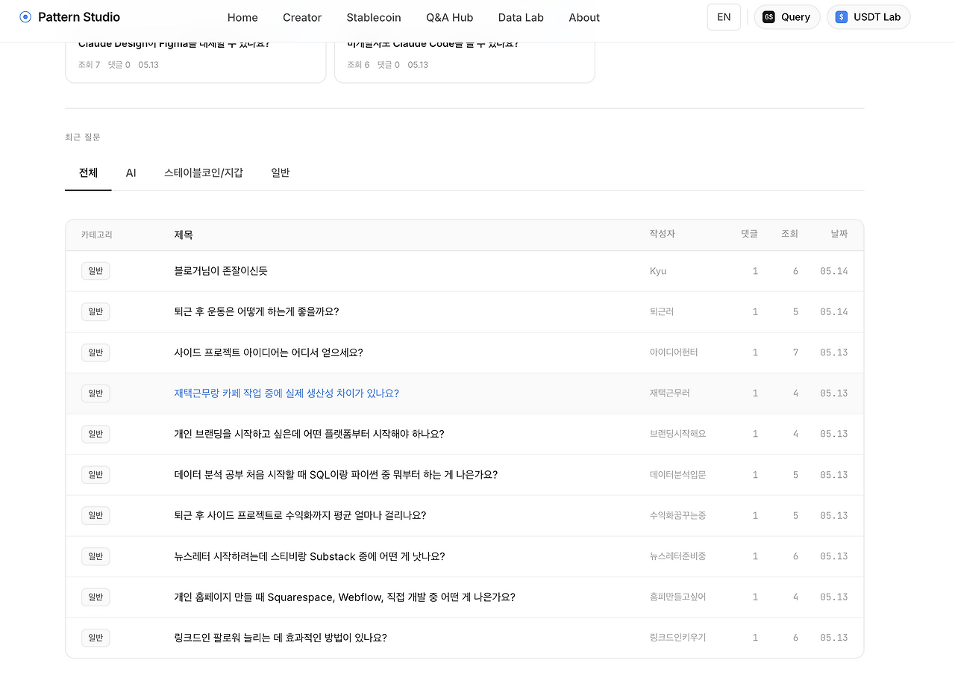955x678 pixels.
Task: Click the author name 데이터분석입문
Action: pos(678,475)
